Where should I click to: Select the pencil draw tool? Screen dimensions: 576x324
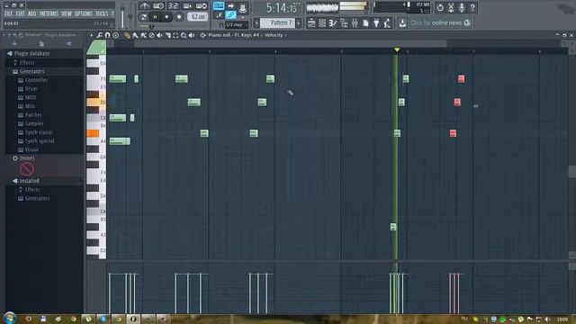click(127, 35)
